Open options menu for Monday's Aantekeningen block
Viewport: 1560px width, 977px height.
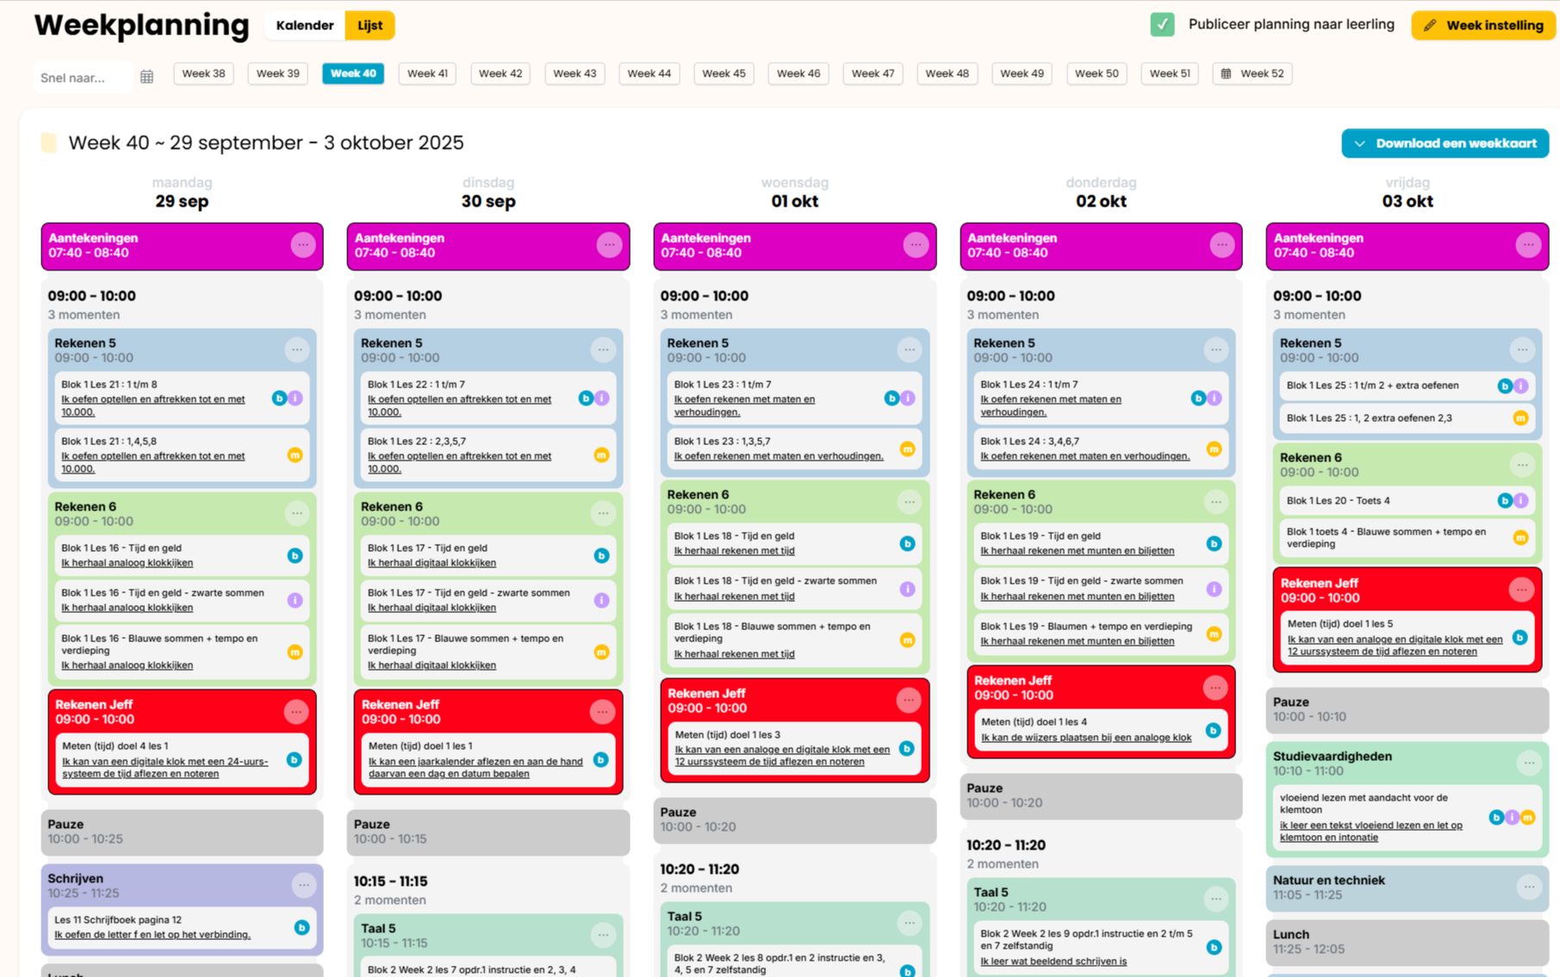click(x=302, y=245)
